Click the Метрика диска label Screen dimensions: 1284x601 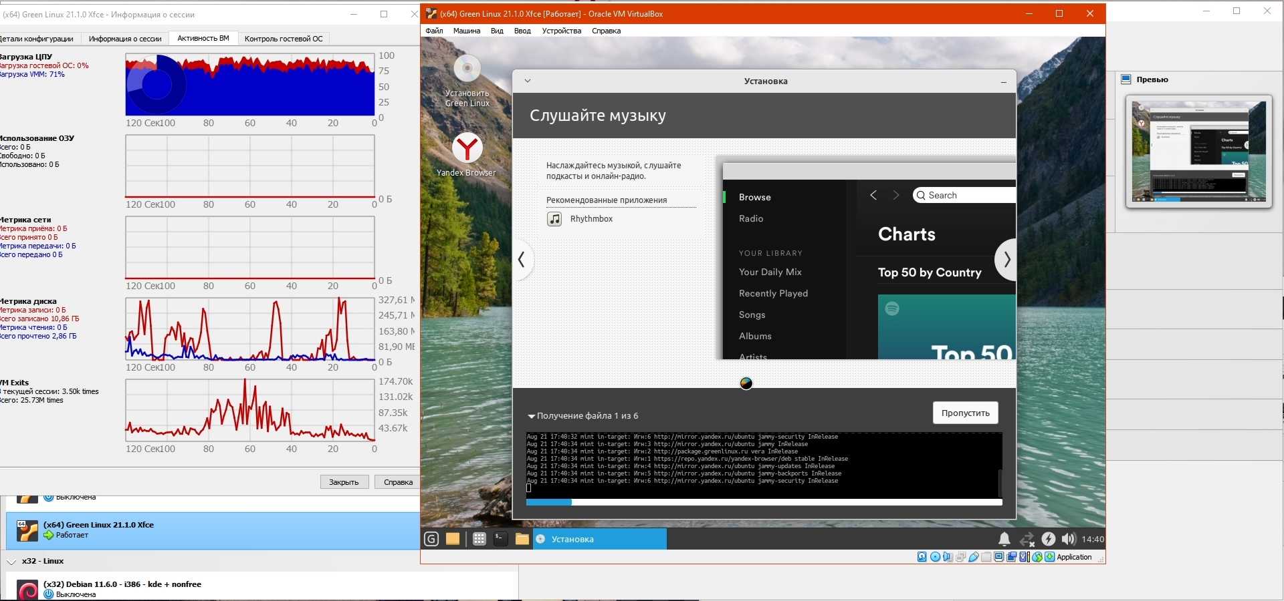point(28,301)
